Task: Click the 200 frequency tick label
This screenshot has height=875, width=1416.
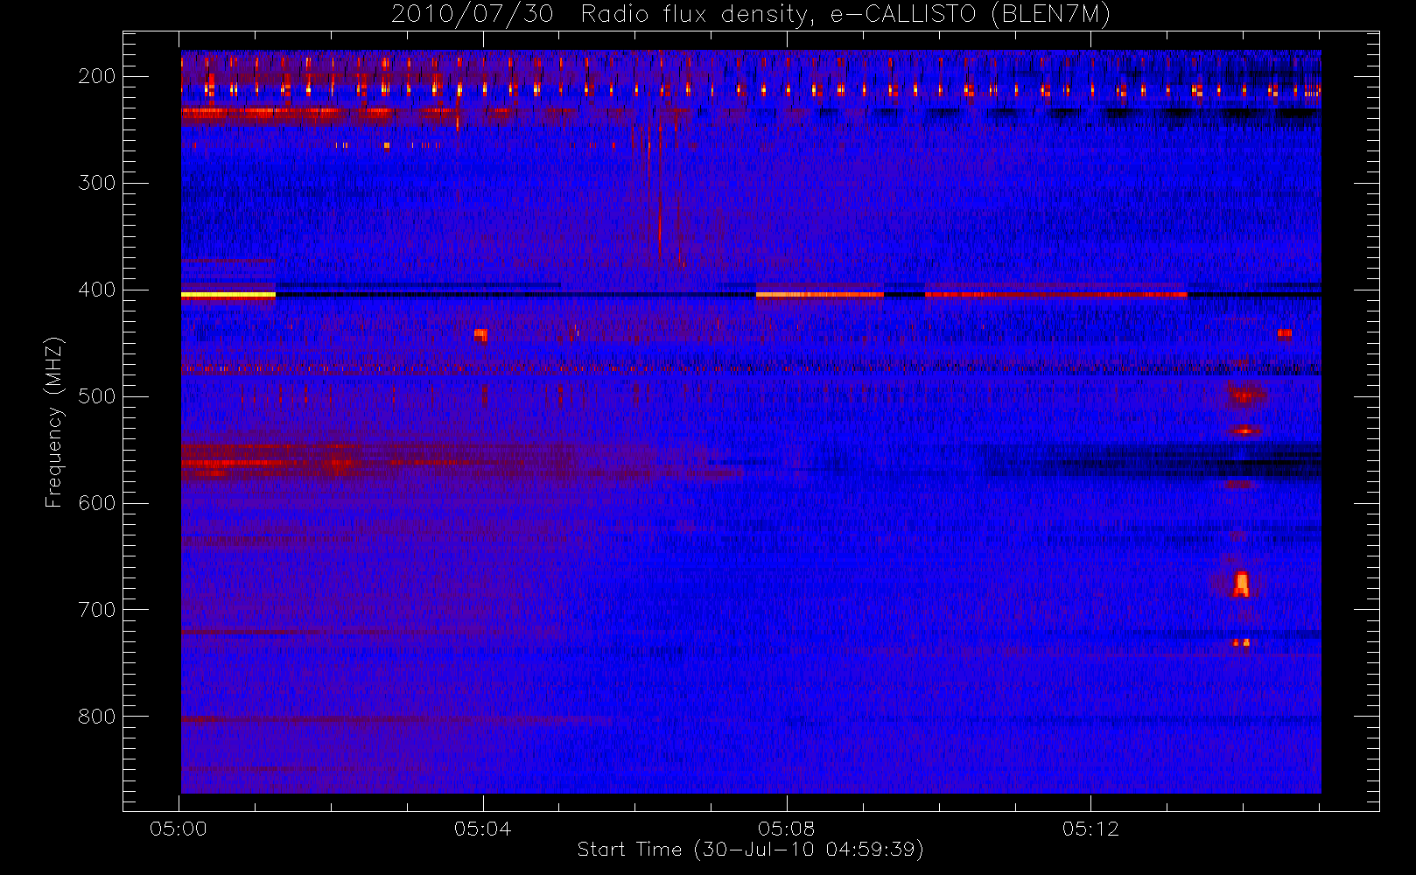Action: 97,76
